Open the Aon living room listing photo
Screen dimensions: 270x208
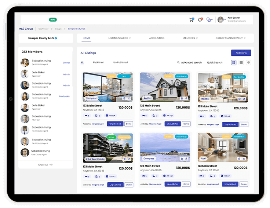coord(223,147)
